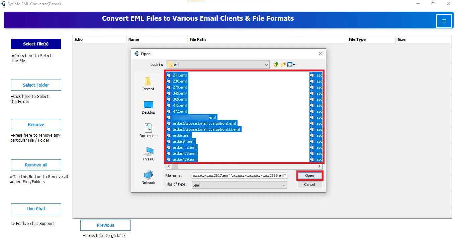Open the Documents location
The image size is (457, 243).
[x=148, y=131]
